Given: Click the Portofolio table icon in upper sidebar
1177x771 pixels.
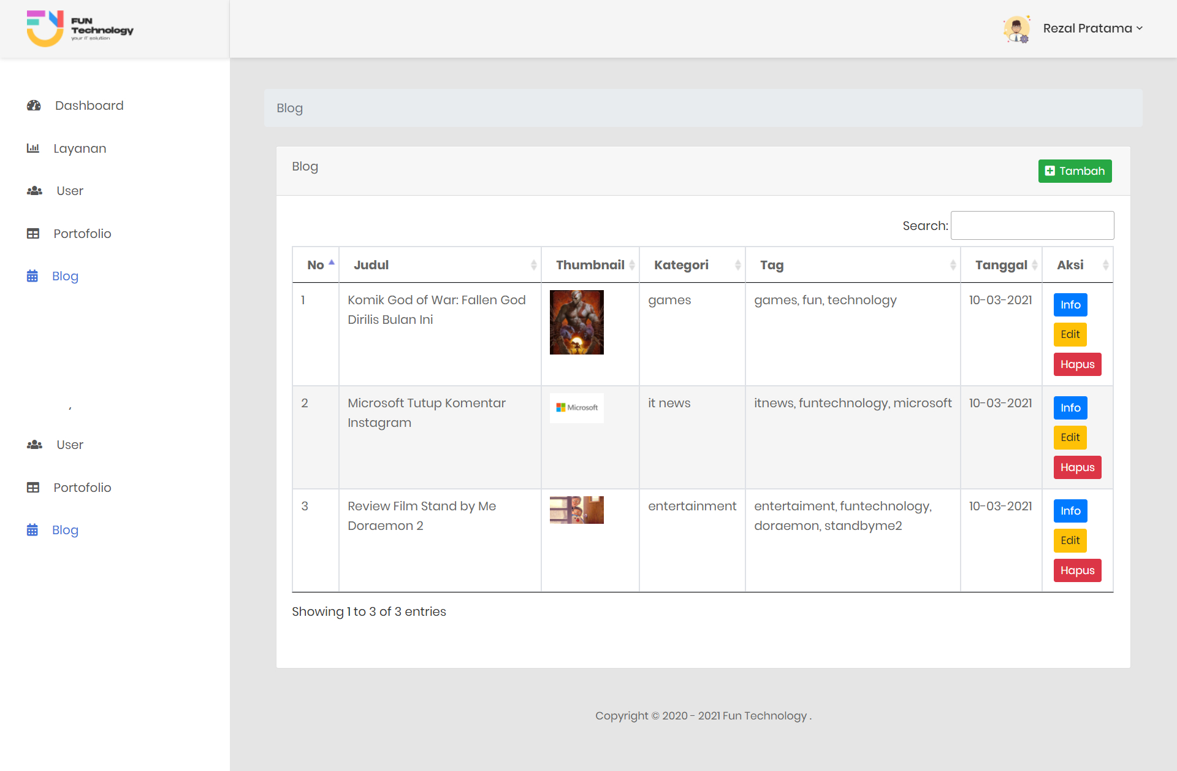Looking at the screenshot, I should point(33,234).
